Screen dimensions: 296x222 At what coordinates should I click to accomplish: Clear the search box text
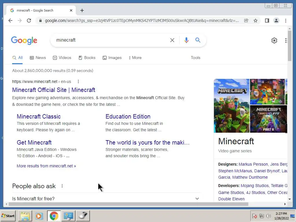point(172,40)
